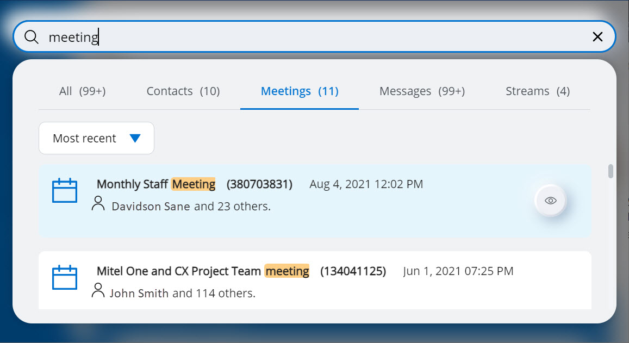Click the search magnifier icon
629x343 pixels.
(32, 37)
